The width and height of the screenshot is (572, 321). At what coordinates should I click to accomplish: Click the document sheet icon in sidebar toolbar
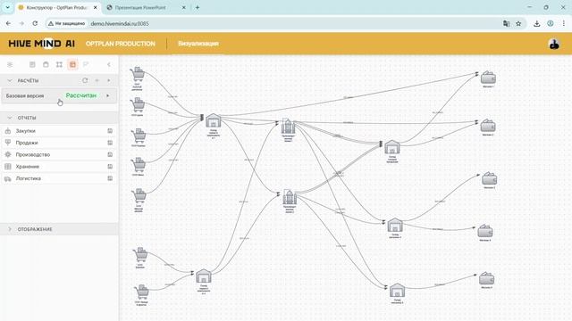pyautogui.click(x=32, y=64)
